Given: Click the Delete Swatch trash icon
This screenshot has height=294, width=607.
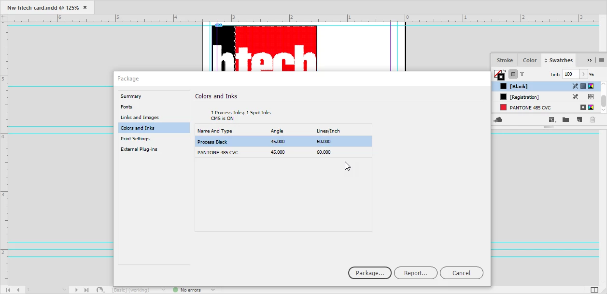Looking at the screenshot, I should (x=593, y=120).
